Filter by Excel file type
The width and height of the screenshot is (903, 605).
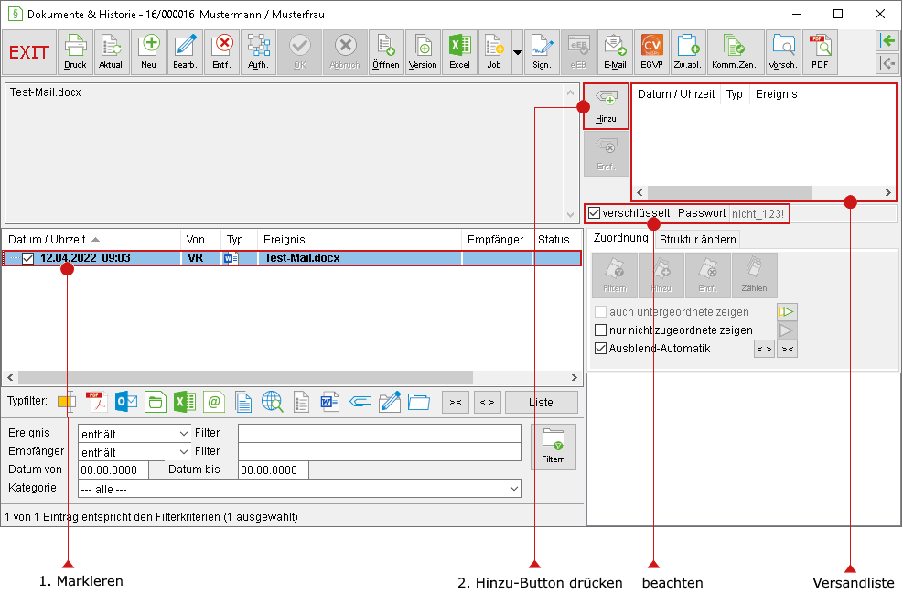[185, 402]
